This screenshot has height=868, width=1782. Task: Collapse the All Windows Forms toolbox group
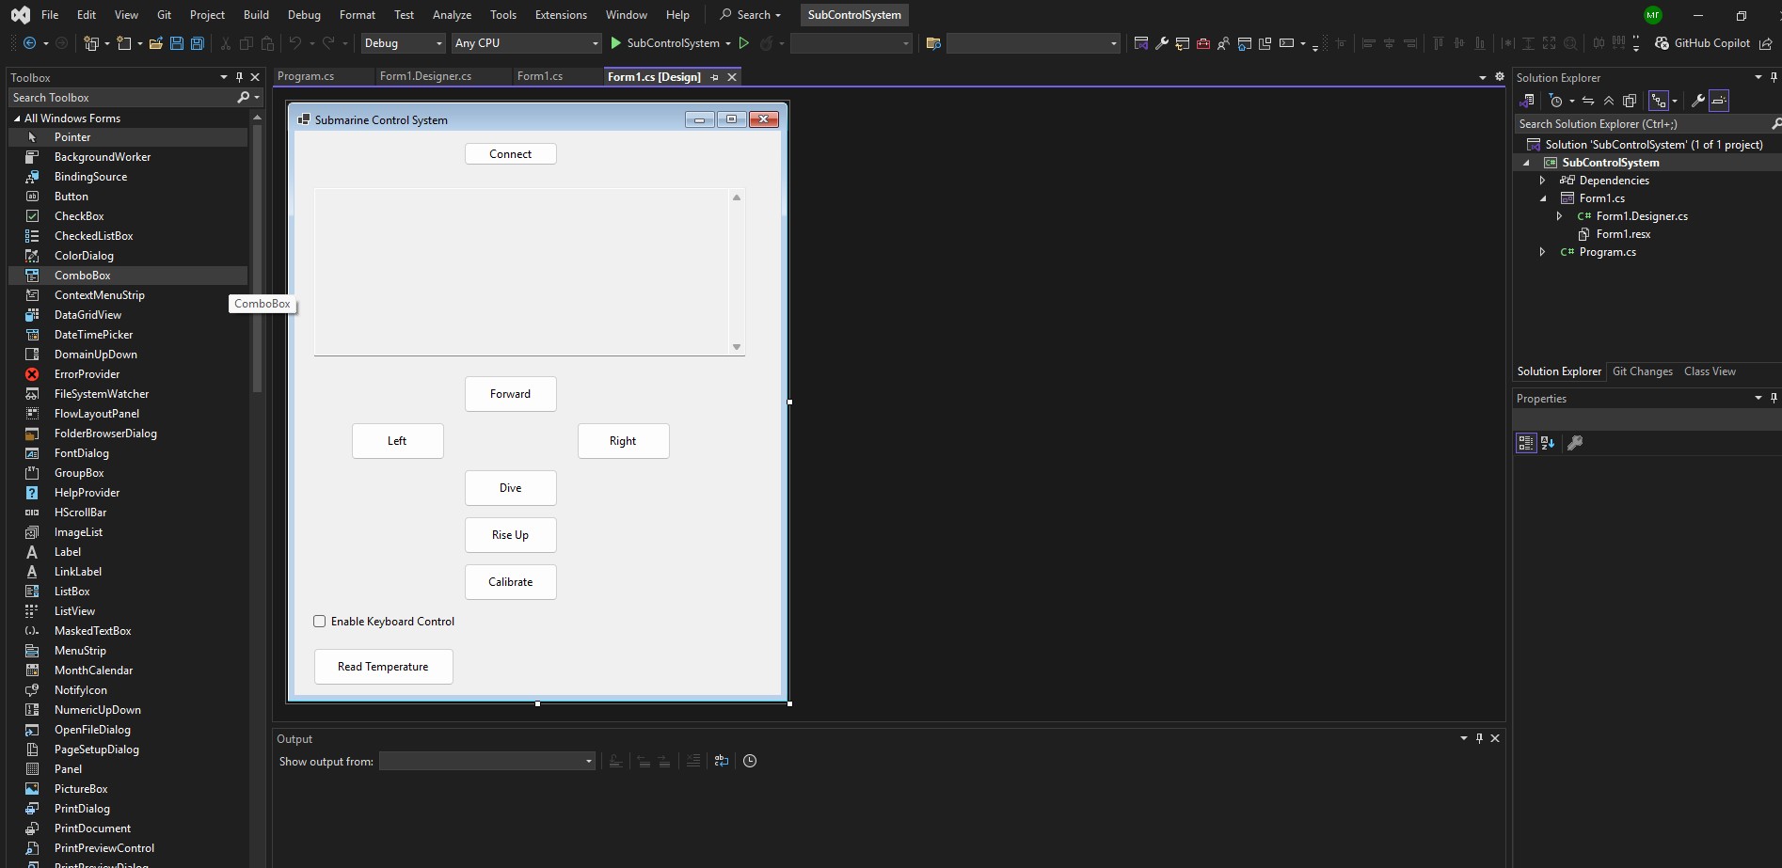(x=17, y=118)
